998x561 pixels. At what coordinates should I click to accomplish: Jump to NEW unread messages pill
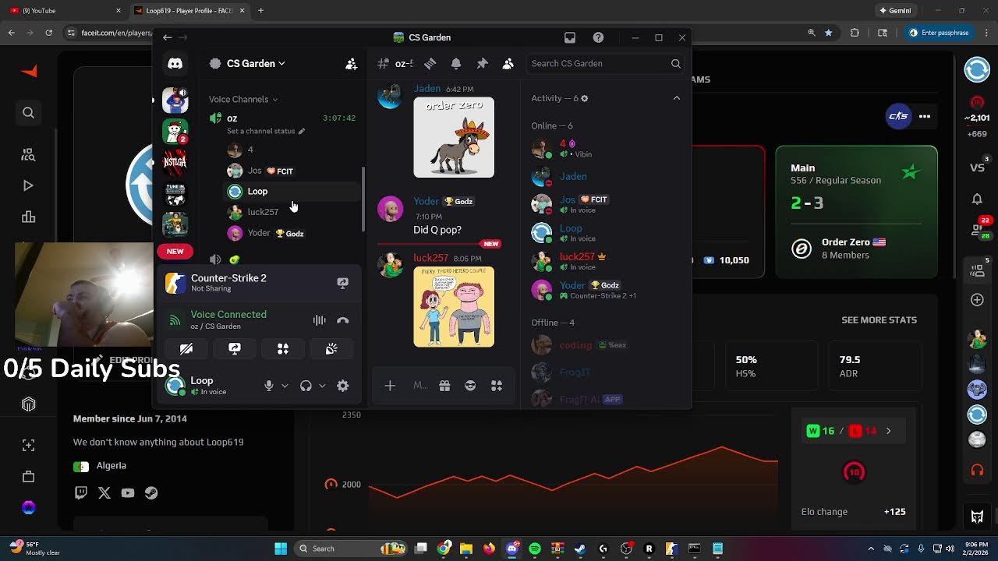(175, 252)
